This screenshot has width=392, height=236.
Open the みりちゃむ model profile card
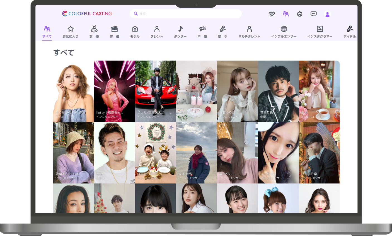pyautogui.click(x=74, y=91)
